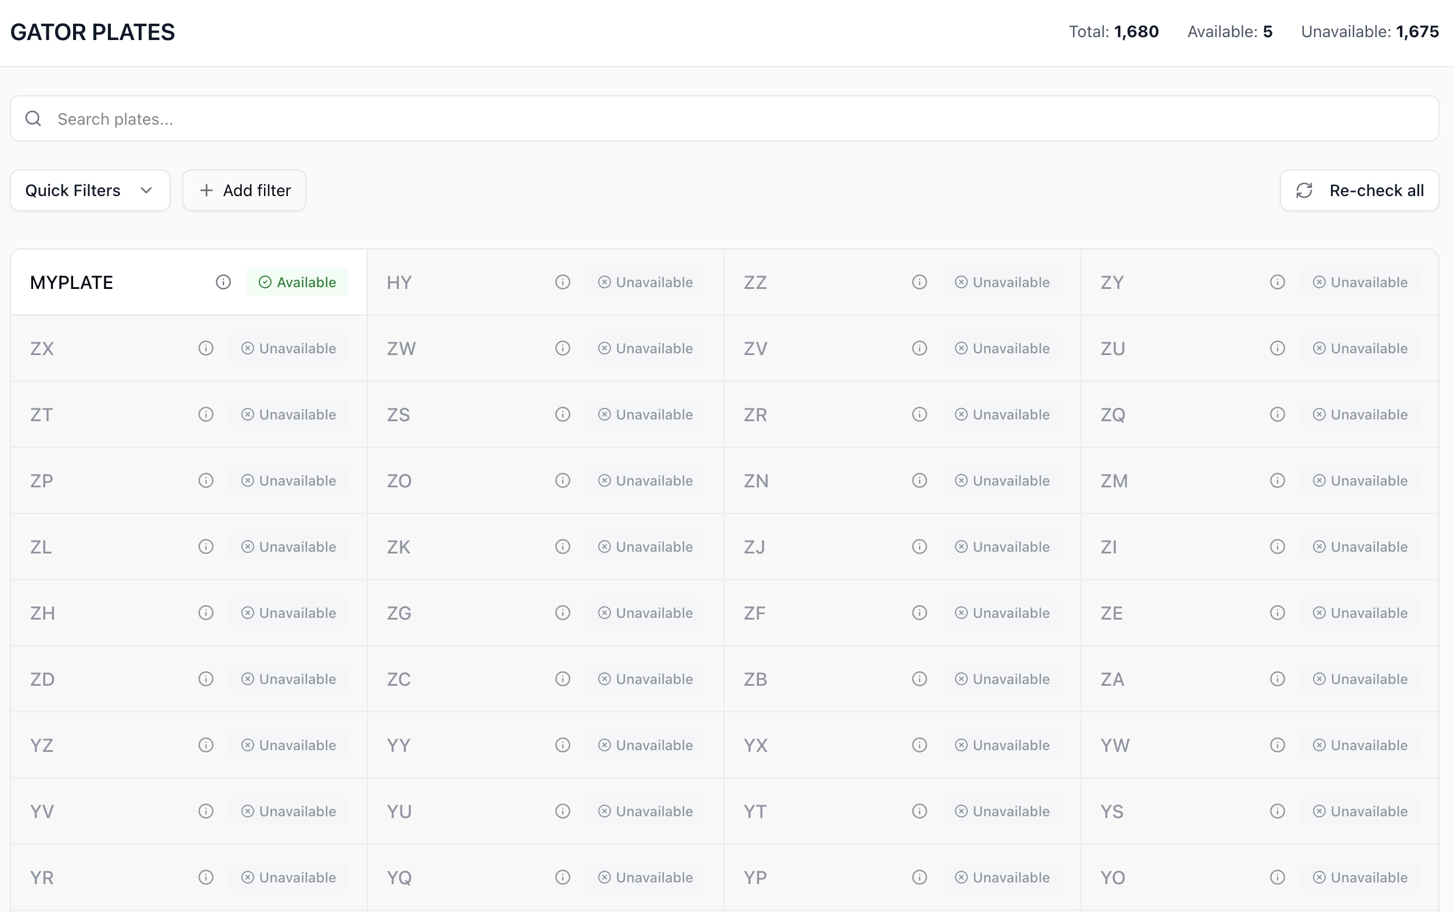Click the info icon for plate YW

1276,745
